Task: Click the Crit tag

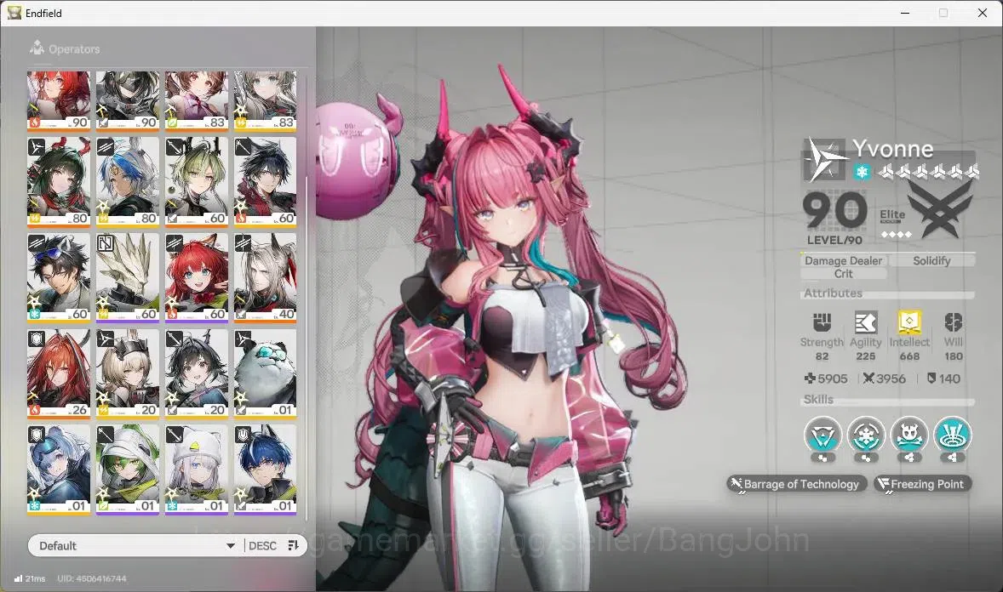Action: [x=843, y=274]
